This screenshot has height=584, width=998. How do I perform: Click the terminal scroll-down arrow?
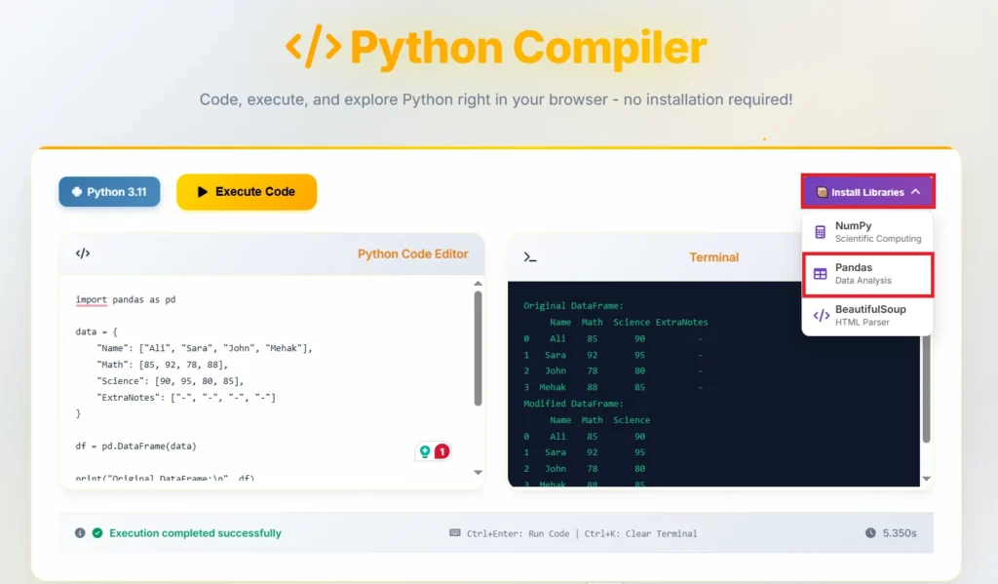[927, 479]
